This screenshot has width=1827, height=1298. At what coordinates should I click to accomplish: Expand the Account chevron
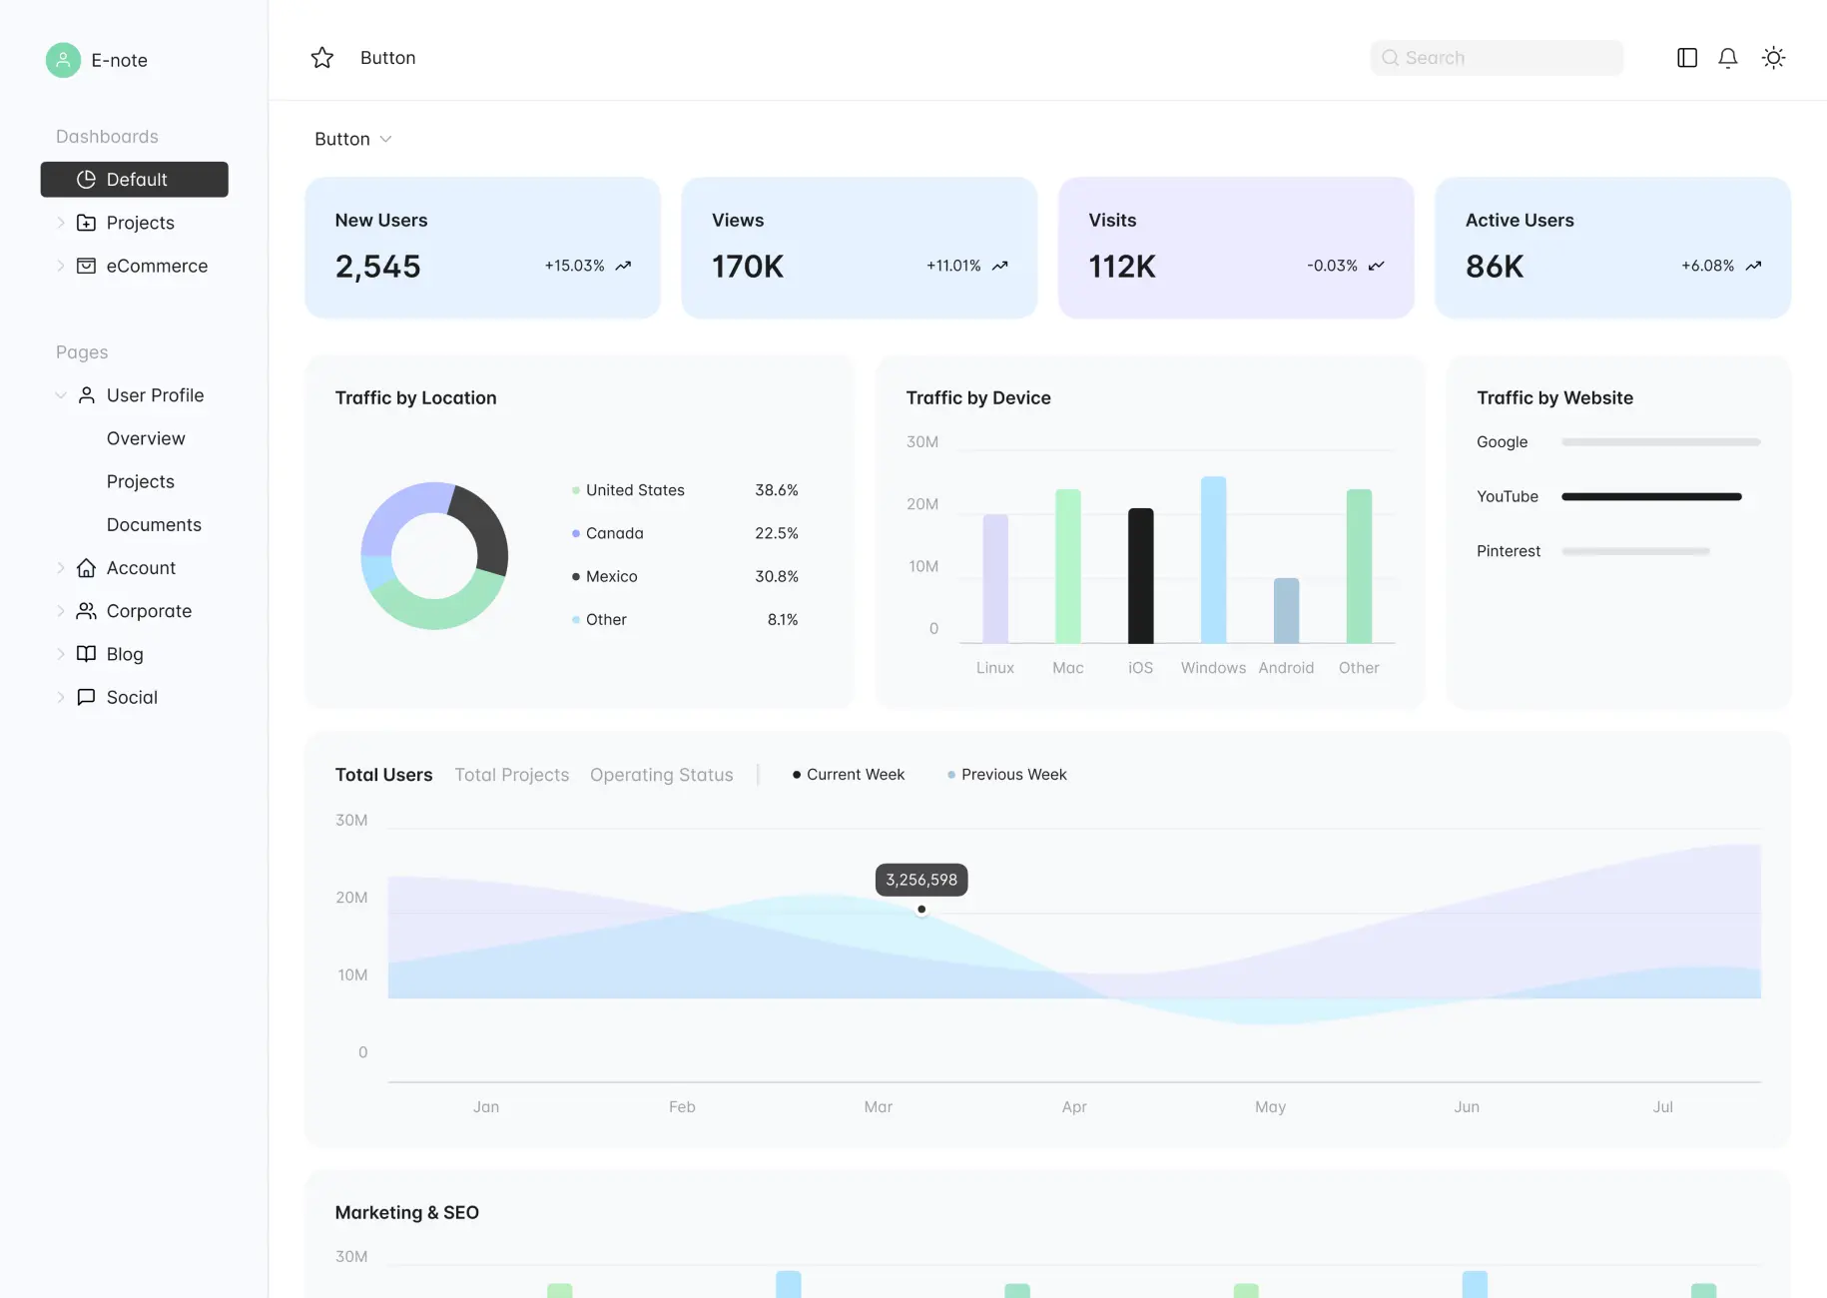point(61,568)
